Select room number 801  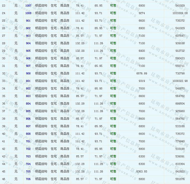tap(28, 81)
